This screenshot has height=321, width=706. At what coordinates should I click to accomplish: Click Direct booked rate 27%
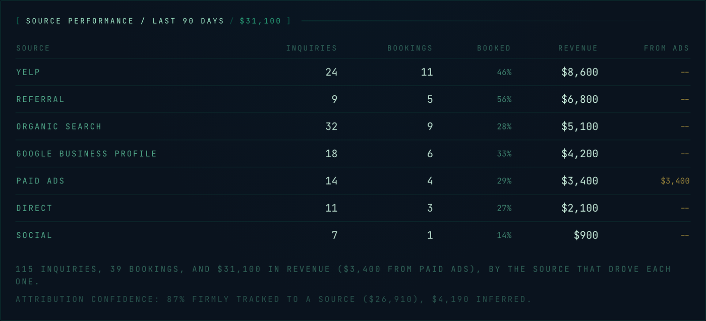point(504,208)
